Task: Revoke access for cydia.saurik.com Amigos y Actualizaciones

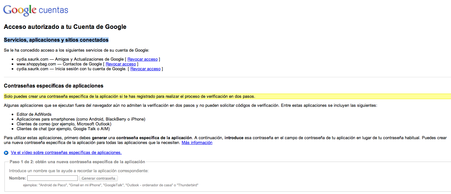Action: coord(143,59)
